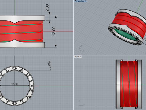Click the axis icon in Perspective viewport
The image size is (146, 110).
(82, 49)
